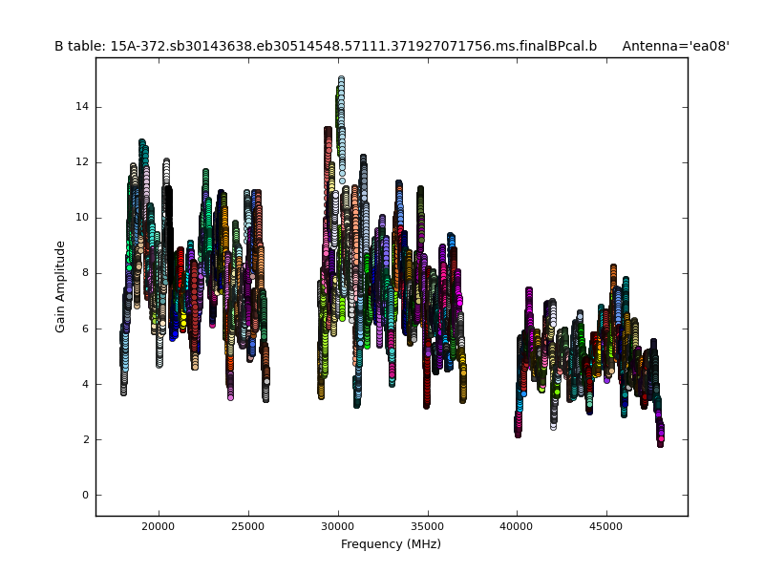Click the 10 y-axis tick label
The width and height of the screenshot is (764, 573).
click(82, 218)
